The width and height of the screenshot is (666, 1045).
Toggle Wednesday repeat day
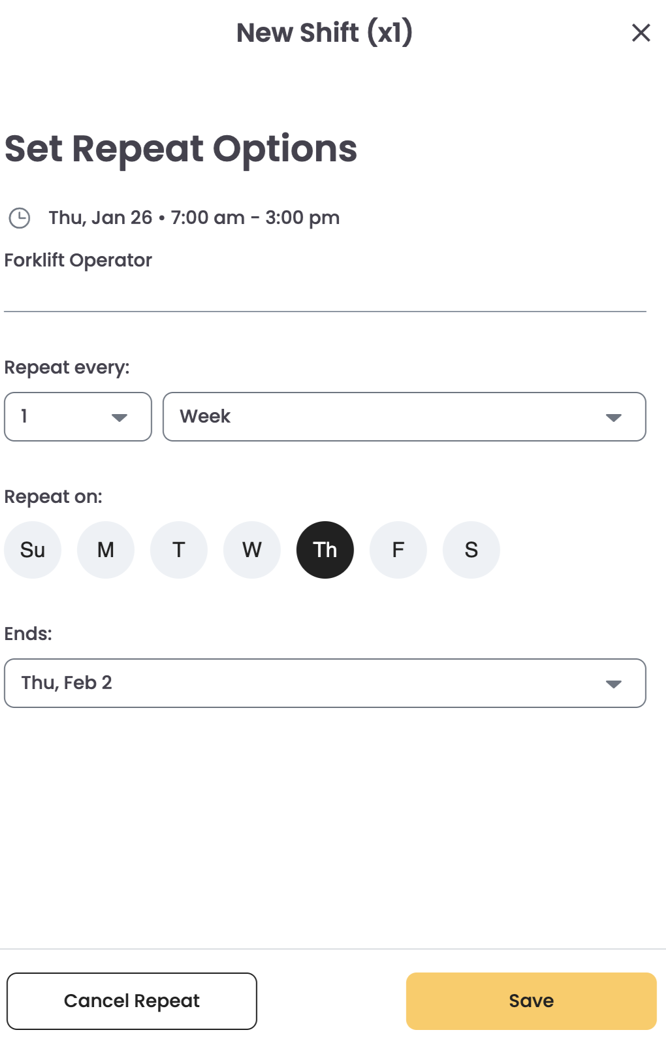coord(252,550)
